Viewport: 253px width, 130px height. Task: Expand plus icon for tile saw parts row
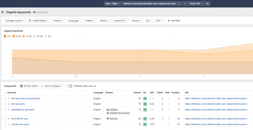point(9,104)
